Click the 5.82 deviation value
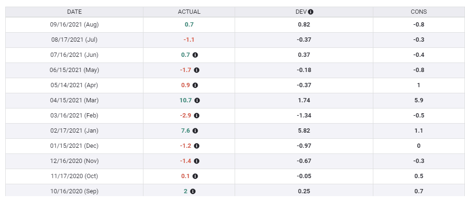 click(x=304, y=131)
